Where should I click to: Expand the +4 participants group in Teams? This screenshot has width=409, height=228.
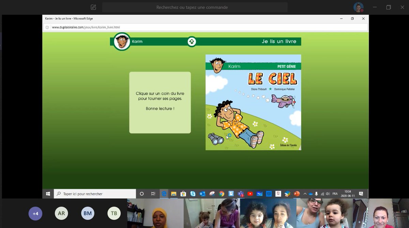35,213
